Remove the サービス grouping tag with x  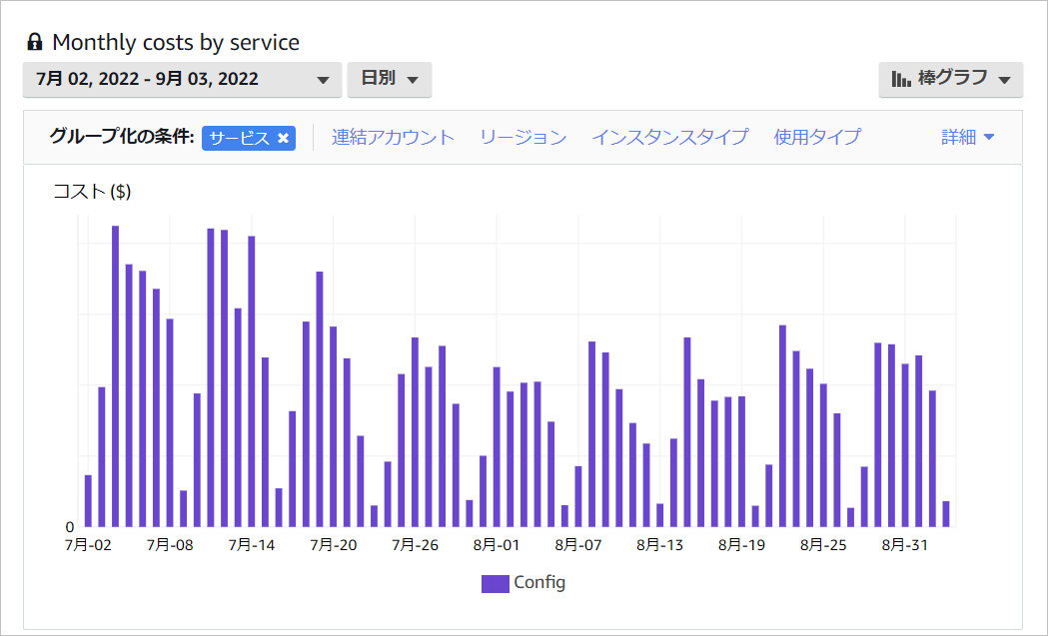[x=284, y=138]
